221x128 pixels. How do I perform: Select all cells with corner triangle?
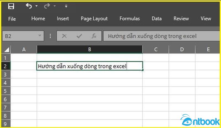click(x=6, y=49)
